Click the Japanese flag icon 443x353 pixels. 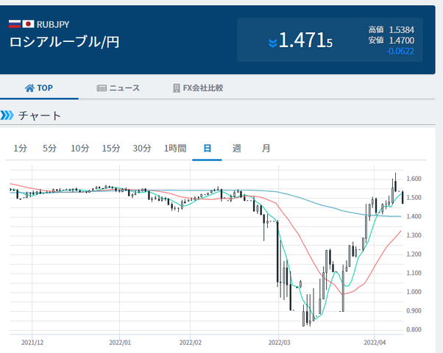[29, 24]
